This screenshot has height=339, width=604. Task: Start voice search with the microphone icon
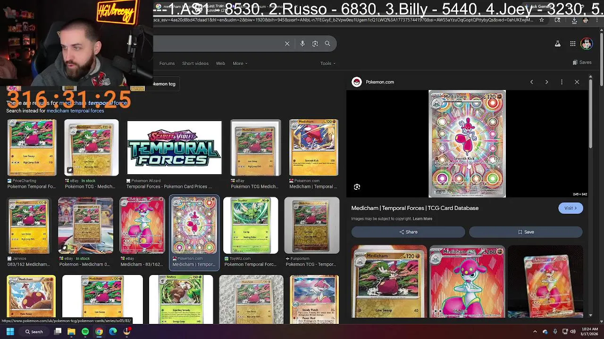click(x=302, y=43)
